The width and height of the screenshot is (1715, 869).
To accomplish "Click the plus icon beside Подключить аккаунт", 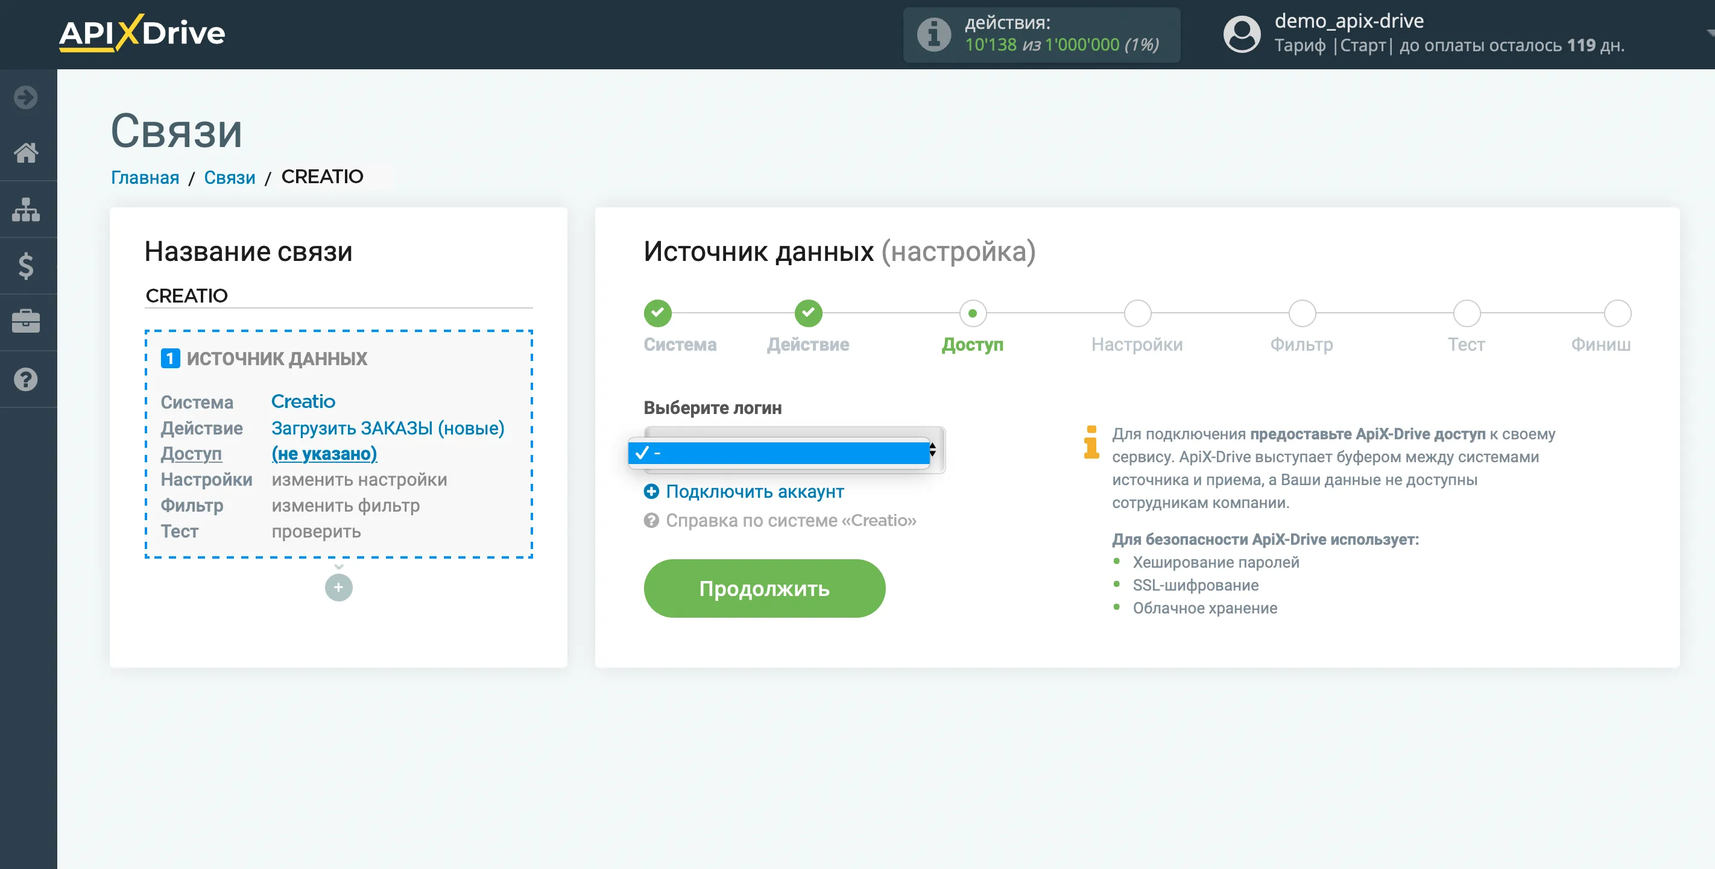I will (651, 491).
